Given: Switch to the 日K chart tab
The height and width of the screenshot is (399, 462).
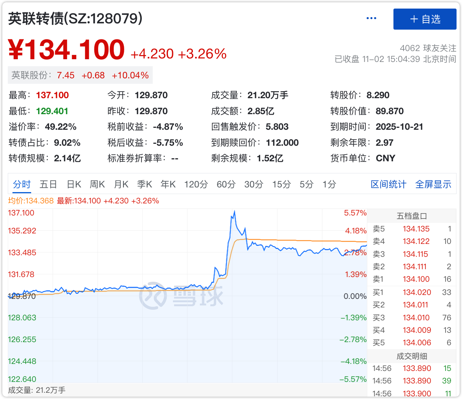Looking at the screenshot, I should tap(74, 184).
